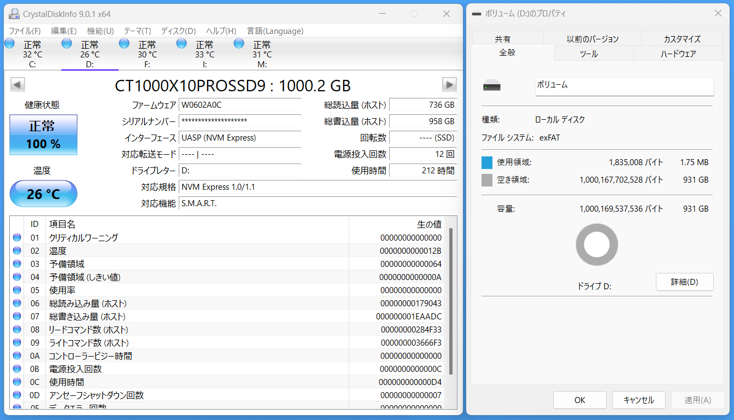
Task: Click the 総書込量 value 958 GB
Action: pyautogui.click(x=423, y=121)
